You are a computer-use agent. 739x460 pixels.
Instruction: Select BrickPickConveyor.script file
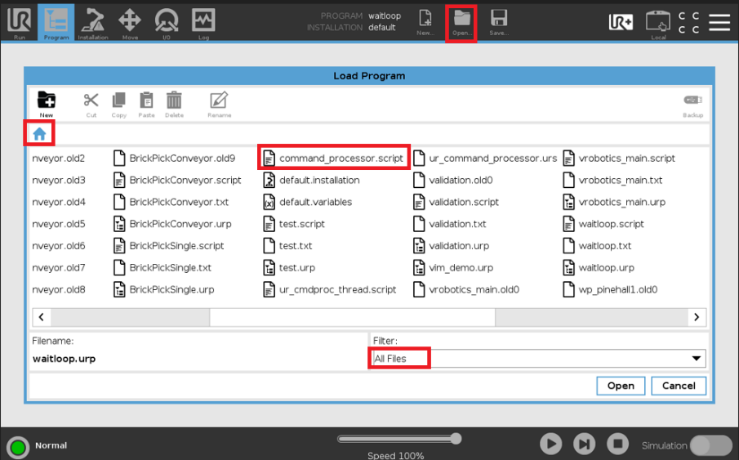[x=177, y=181]
